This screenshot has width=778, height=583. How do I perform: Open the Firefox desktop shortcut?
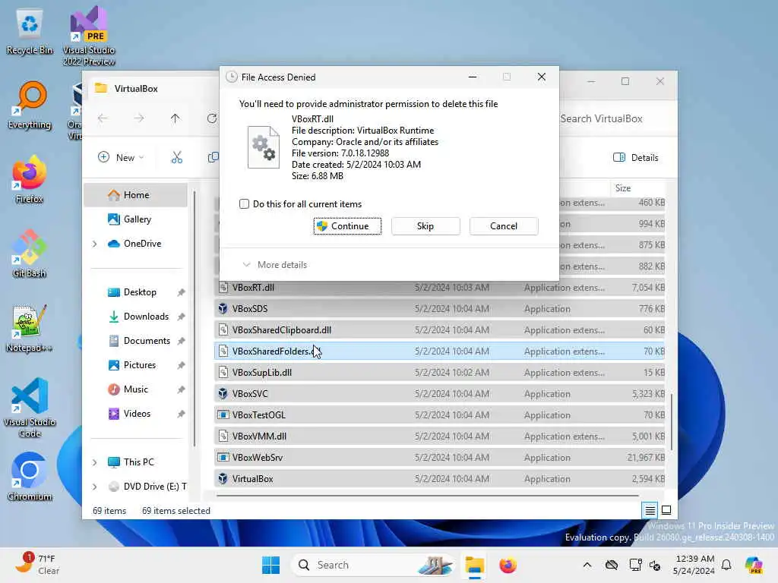click(30, 180)
